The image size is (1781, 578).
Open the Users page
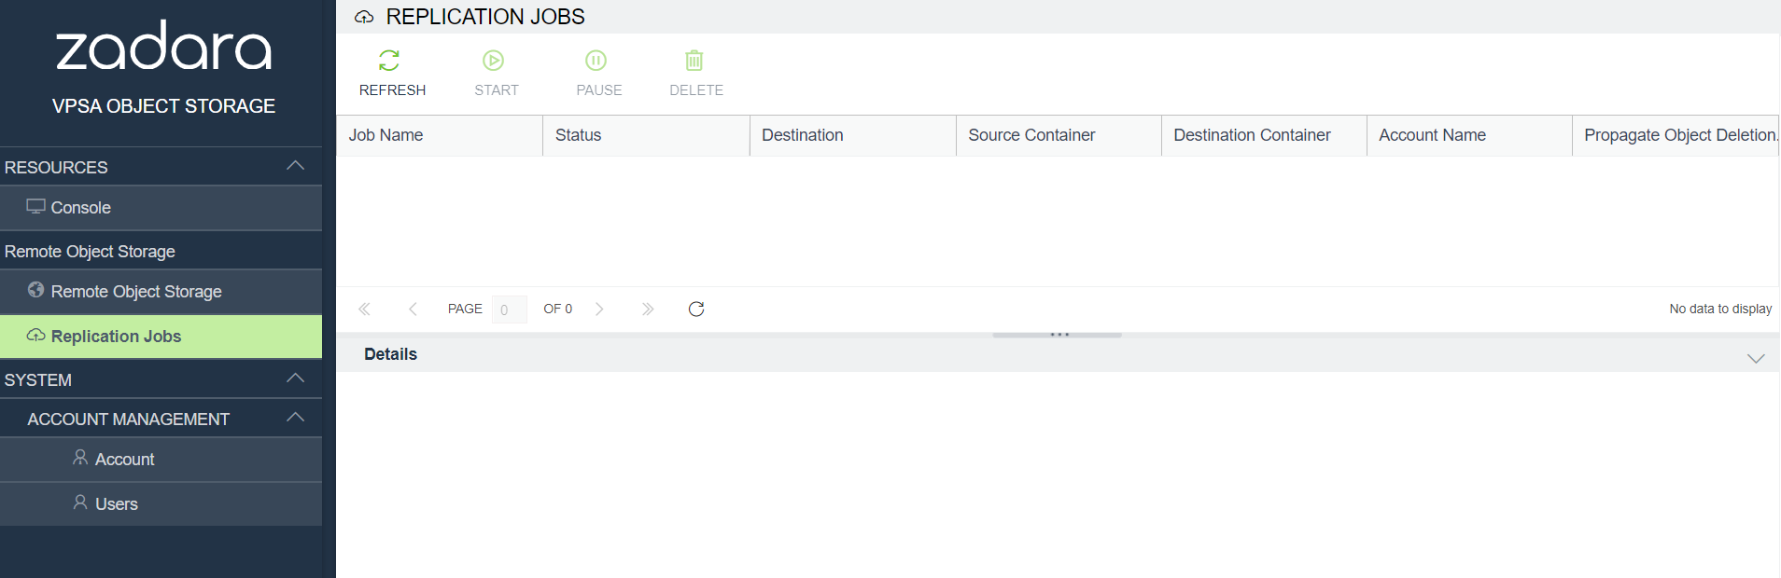click(161, 504)
